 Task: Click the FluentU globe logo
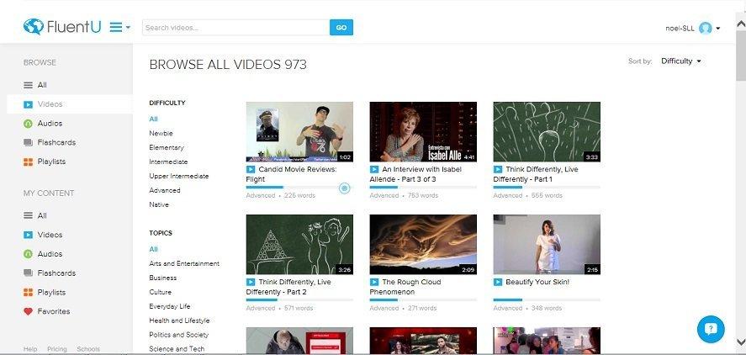pyautogui.click(x=34, y=27)
